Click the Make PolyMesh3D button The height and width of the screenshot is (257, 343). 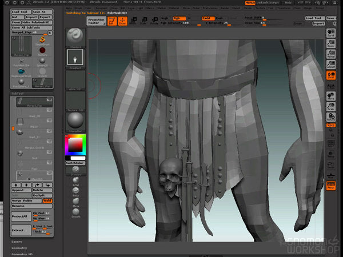pyautogui.click(x=37, y=22)
